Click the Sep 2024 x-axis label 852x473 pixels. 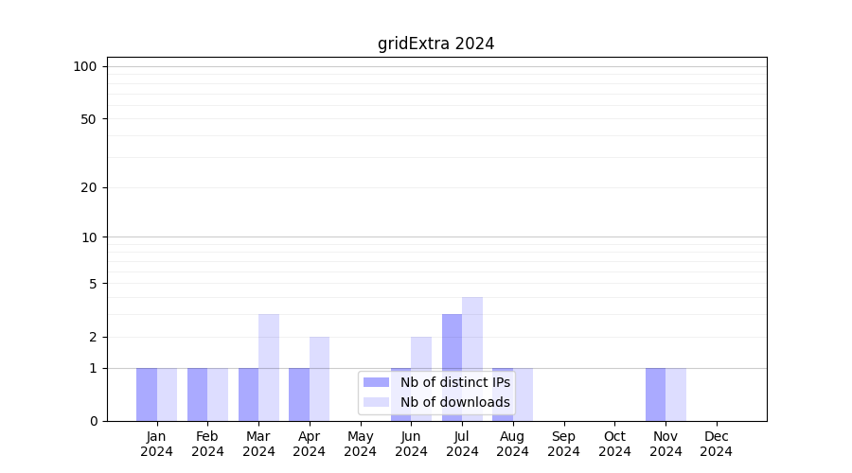[x=563, y=444]
